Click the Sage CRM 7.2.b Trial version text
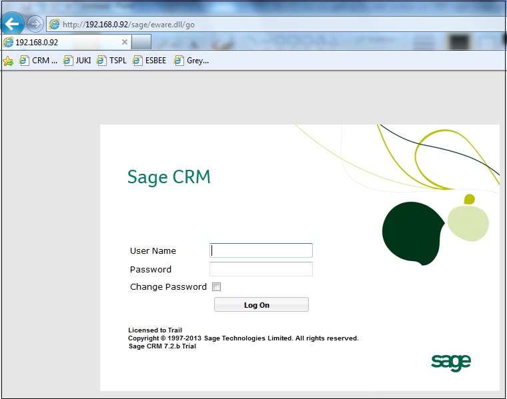This screenshot has height=399, width=507. 162,346
